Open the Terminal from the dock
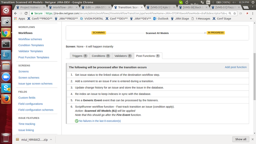 (6, 44)
